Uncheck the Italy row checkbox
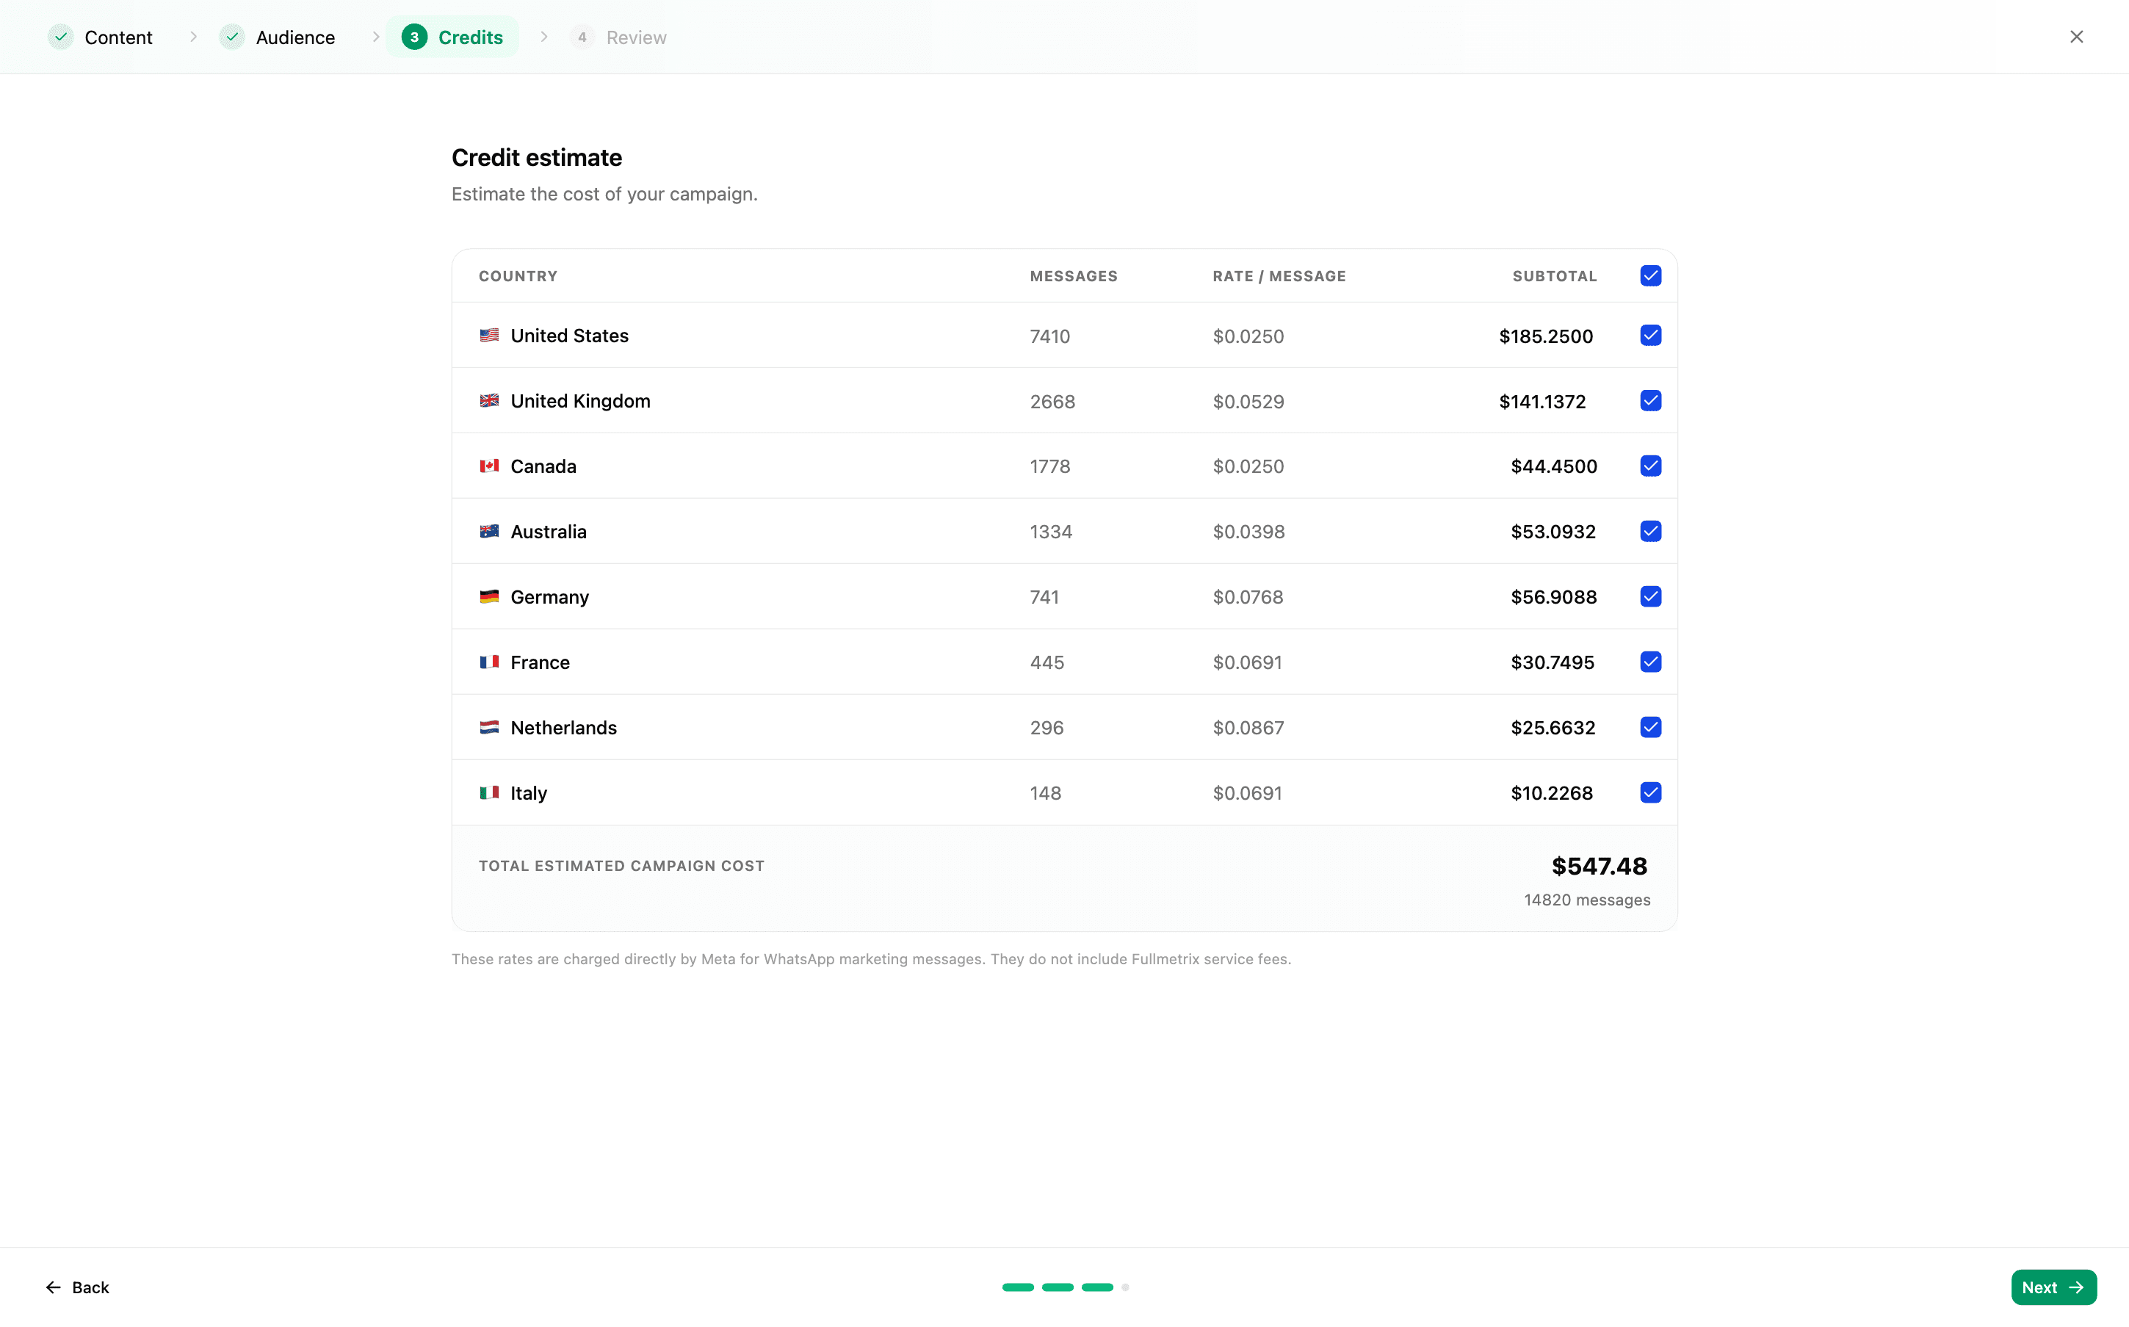The width and height of the screenshot is (2129, 1327). 1650,793
